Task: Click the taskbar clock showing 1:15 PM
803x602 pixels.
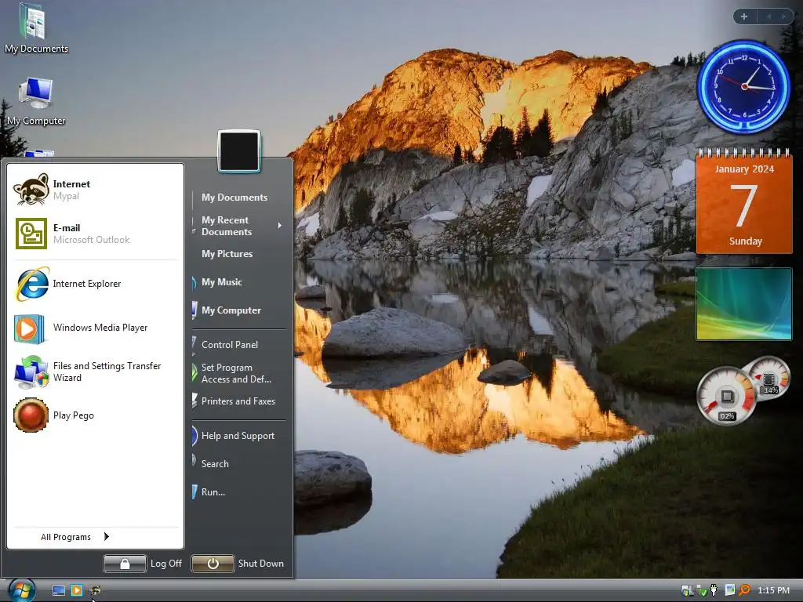Action: (773, 590)
